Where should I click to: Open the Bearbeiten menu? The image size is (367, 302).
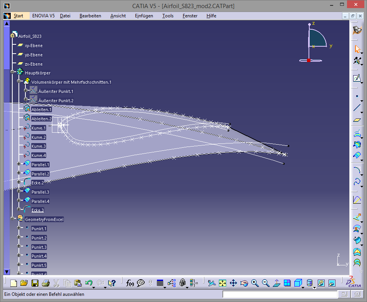pyautogui.click(x=90, y=16)
